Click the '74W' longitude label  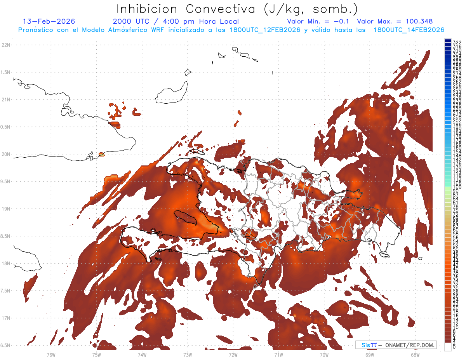(142, 355)
